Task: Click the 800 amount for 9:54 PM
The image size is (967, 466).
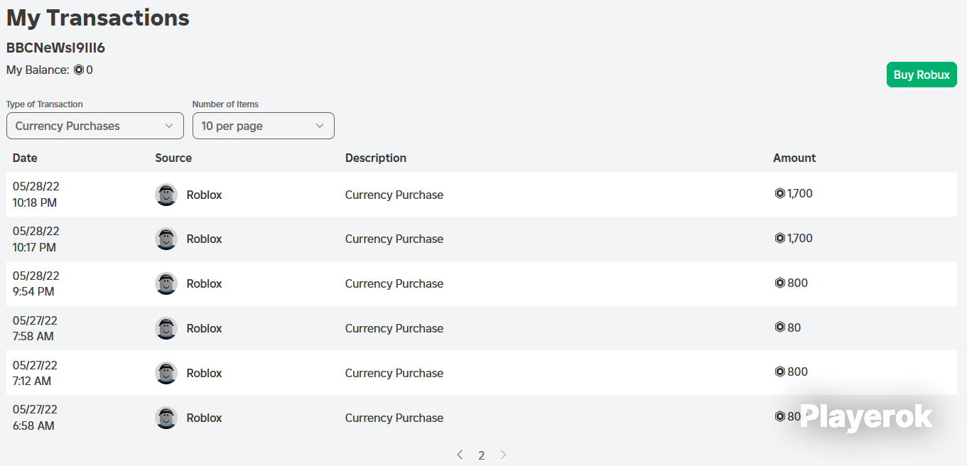Action: pyautogui.click(x=798, y=283)
